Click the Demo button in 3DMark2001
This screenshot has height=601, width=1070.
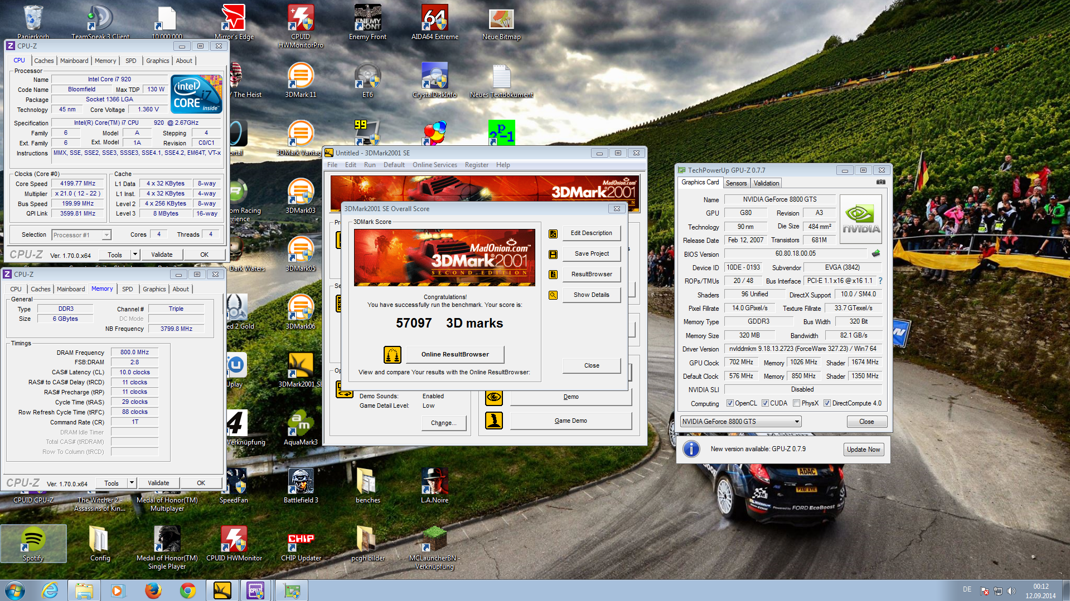click(x=570, y=397)
